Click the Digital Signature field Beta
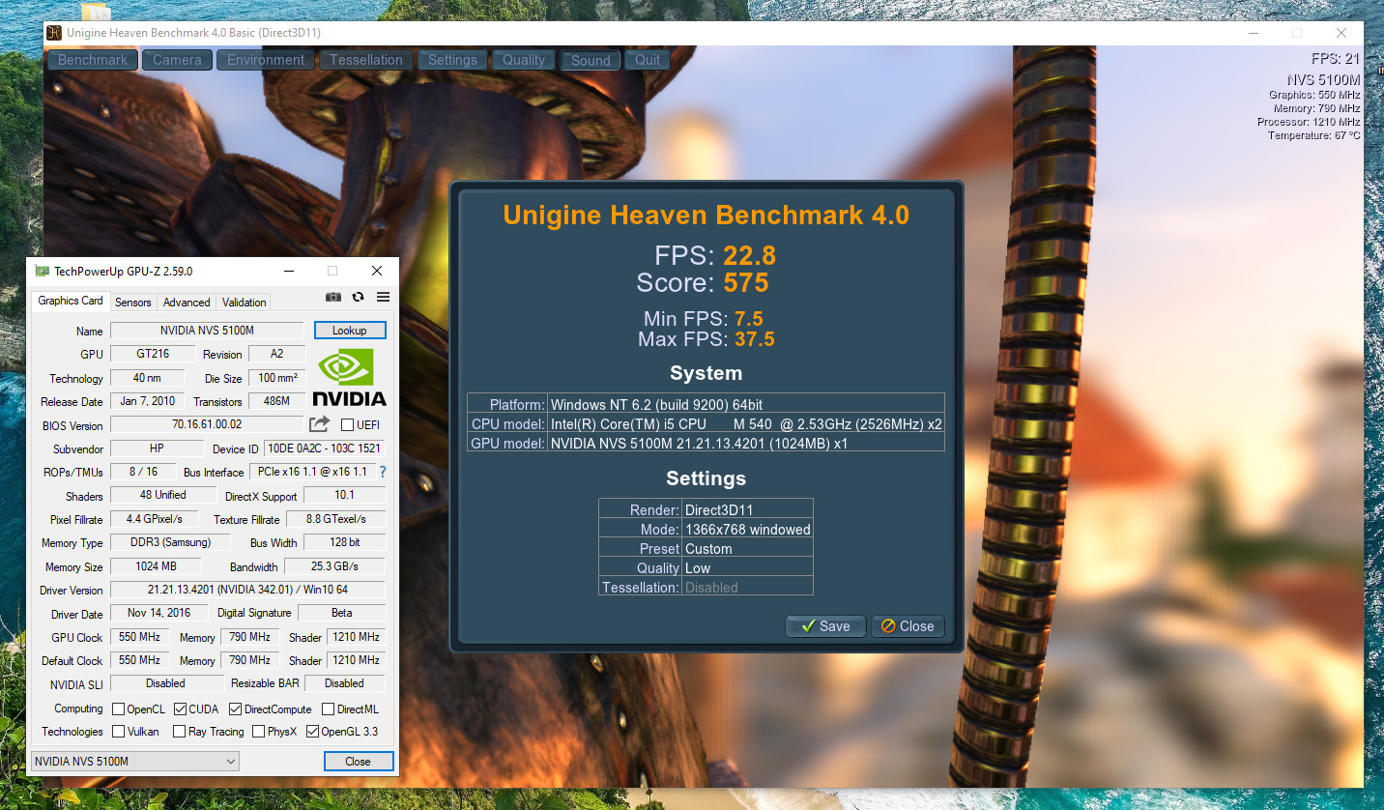Viewport: 1384px width, 810px height. [341, 613]
